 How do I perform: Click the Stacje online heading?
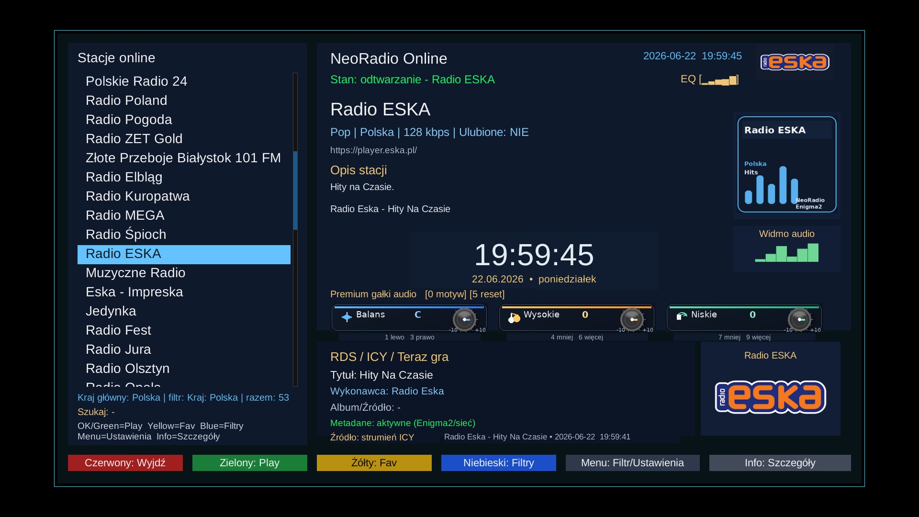pyautogui.click(x=116, y=58)
